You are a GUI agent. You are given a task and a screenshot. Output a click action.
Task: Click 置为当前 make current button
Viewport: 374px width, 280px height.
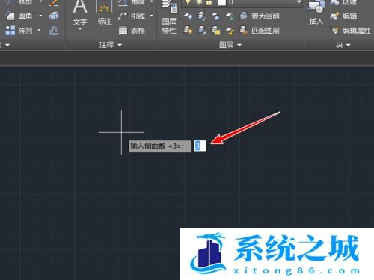(260, 16)
